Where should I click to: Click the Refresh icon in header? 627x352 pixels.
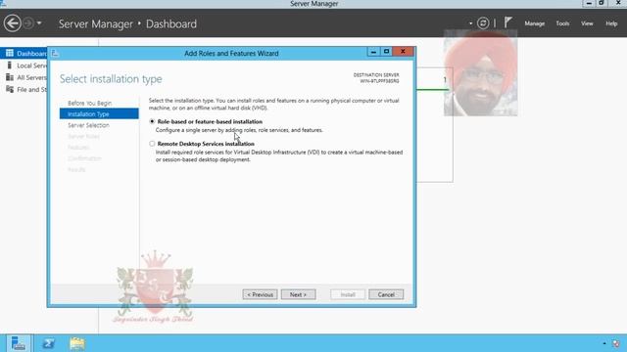coord(483,23)
